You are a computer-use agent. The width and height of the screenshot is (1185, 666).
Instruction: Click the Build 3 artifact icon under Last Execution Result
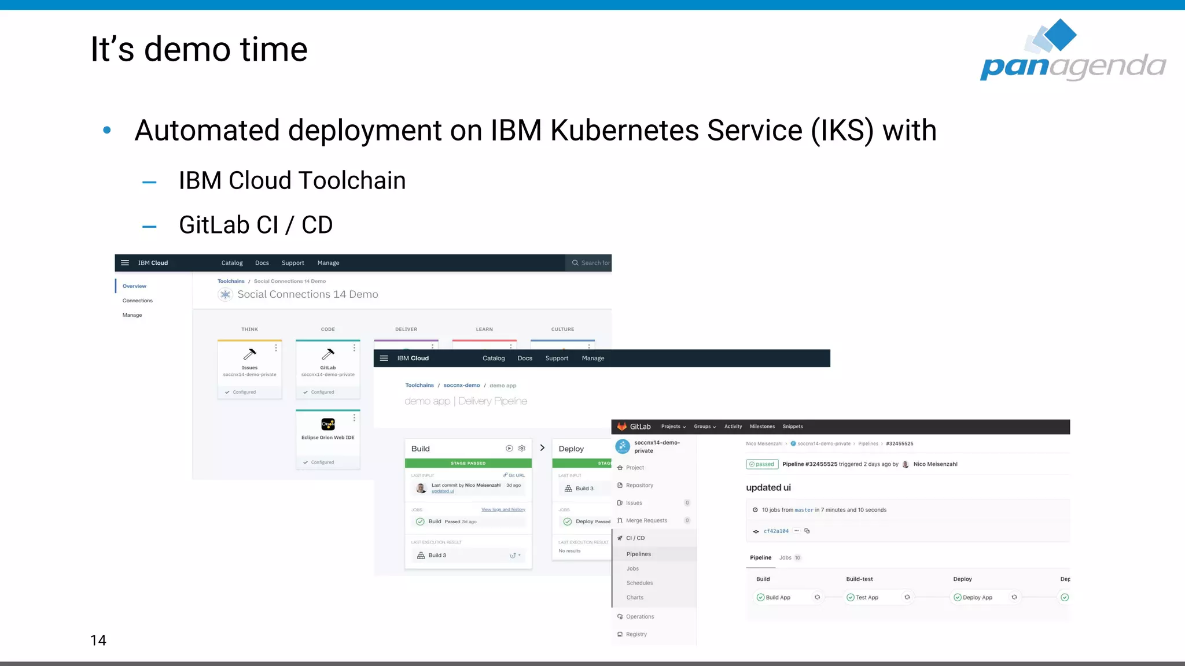[x=421, y=556]
